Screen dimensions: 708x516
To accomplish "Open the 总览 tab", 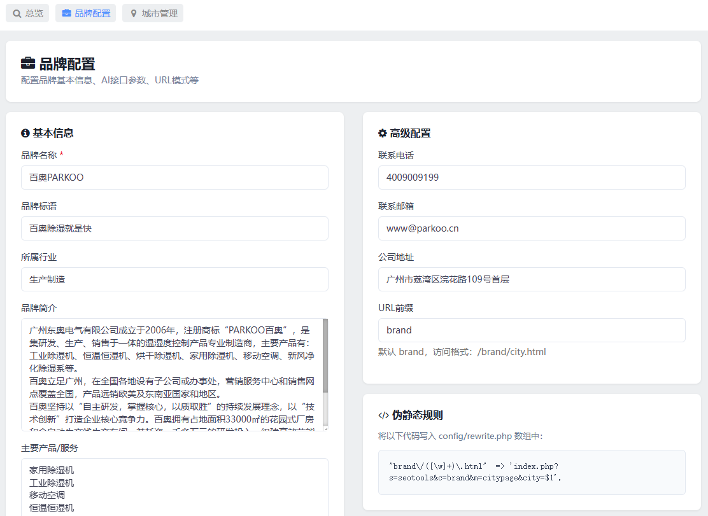I will coord(27,13).
